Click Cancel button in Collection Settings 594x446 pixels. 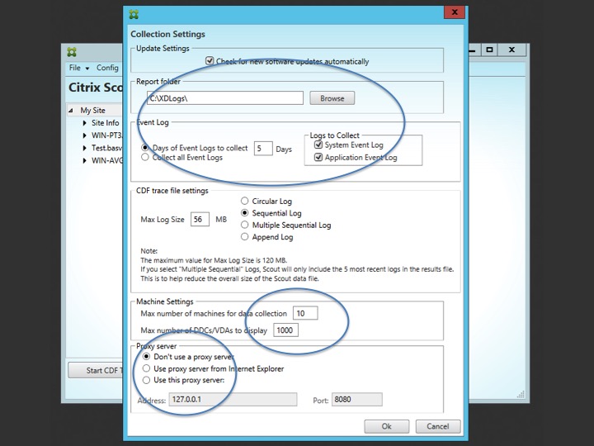(438, 426)
